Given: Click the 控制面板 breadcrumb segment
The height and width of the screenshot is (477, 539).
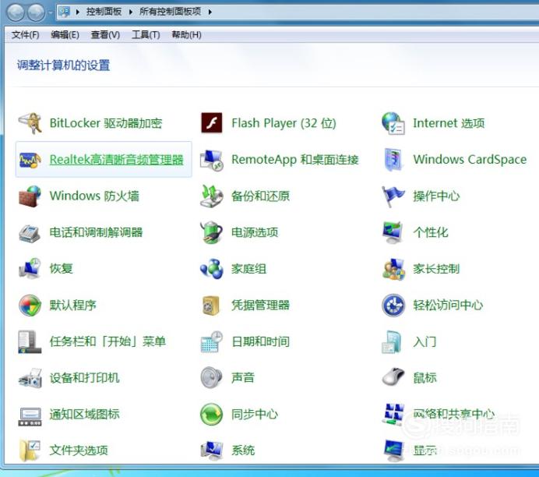Looking at the screenshot, I should pos(104,12).
